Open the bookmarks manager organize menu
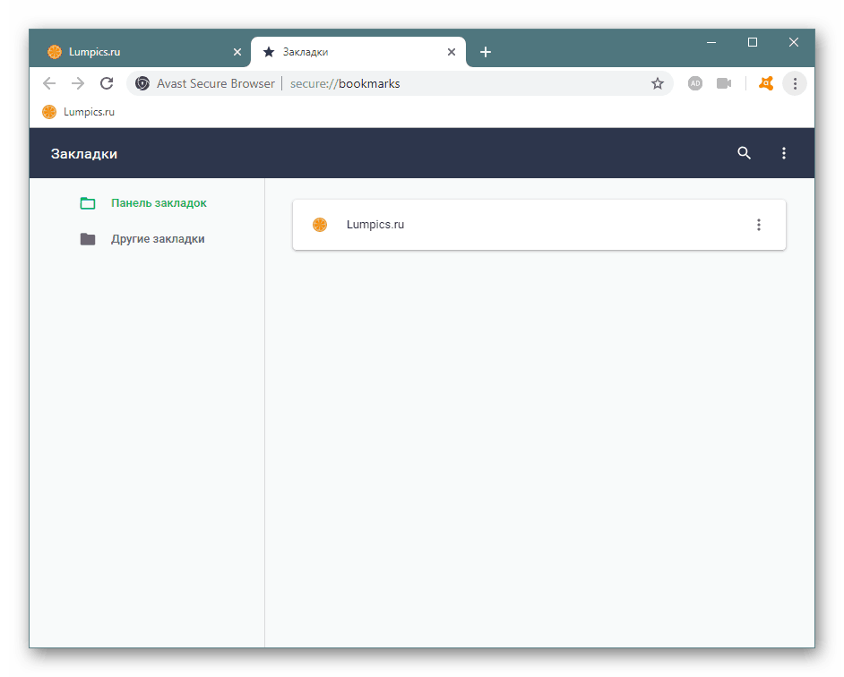This screenshot has width=844, height=677. (x=784, y=153)
